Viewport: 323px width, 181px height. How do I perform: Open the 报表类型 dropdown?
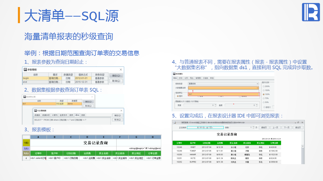coord(224,83)
